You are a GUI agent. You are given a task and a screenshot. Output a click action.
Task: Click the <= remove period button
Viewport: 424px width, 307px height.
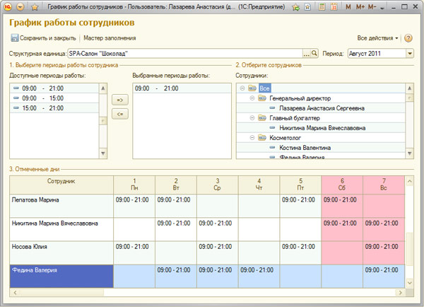pos(120,114)
